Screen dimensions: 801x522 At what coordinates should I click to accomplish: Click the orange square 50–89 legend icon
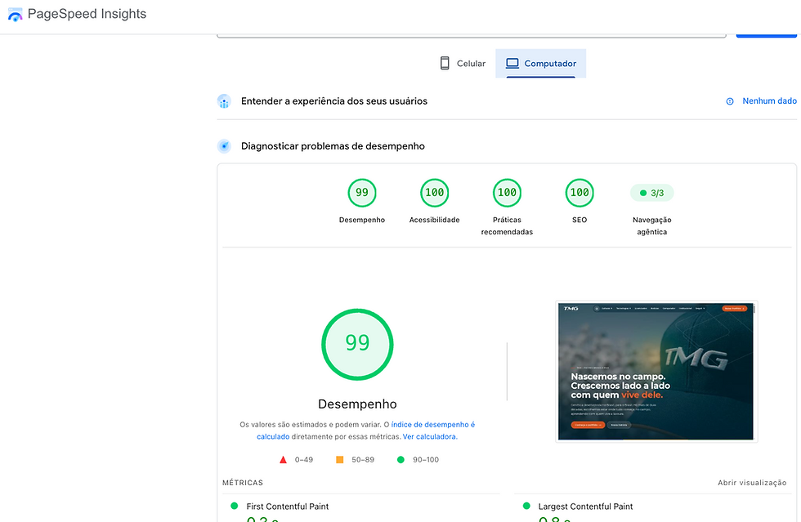(x=340, y=460)
